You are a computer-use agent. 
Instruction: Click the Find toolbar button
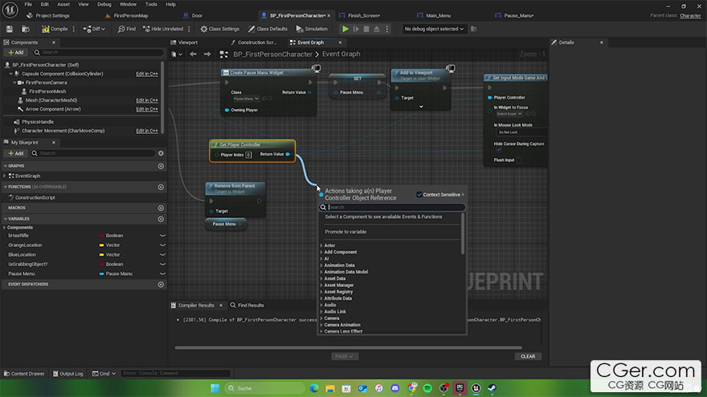127,29
